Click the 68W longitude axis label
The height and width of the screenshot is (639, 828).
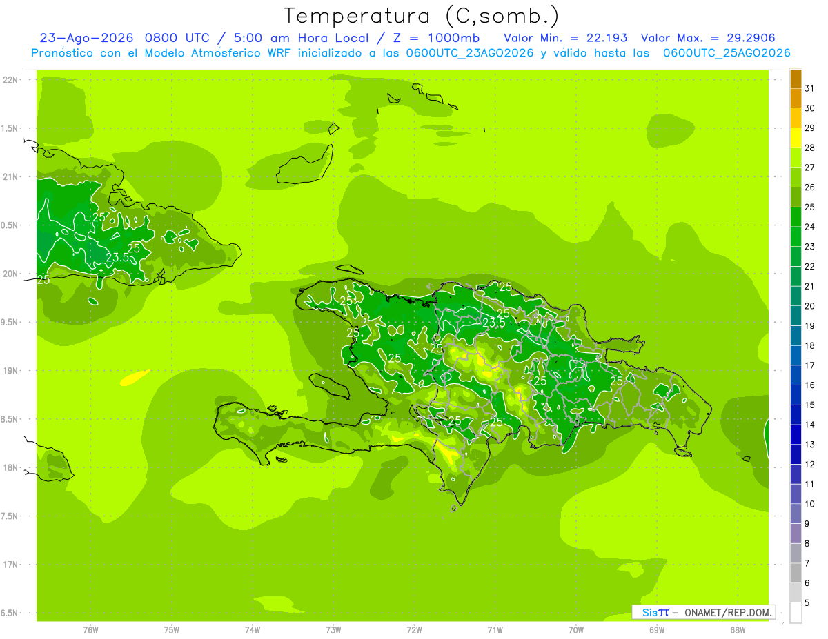click(x=738, y=629)
